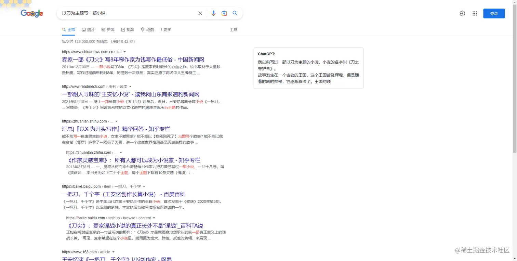The width and height of the screenshot is (517, 261).
Task: Click the https://www.163.com URL text
Action: (79, 252)
